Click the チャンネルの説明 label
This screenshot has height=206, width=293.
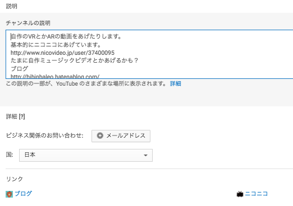click(28, 23)
